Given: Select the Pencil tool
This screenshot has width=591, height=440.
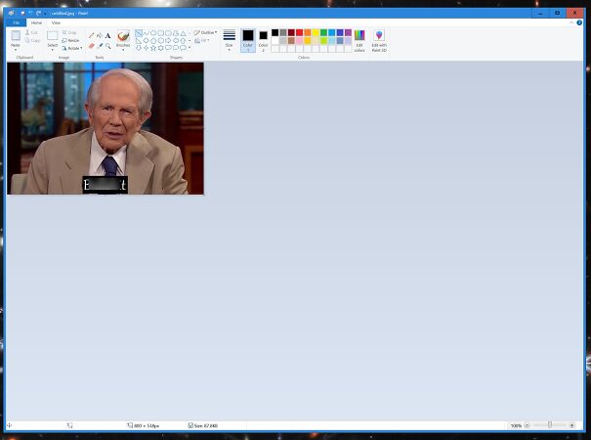Looking at the screenshot, I should [92, 35].
